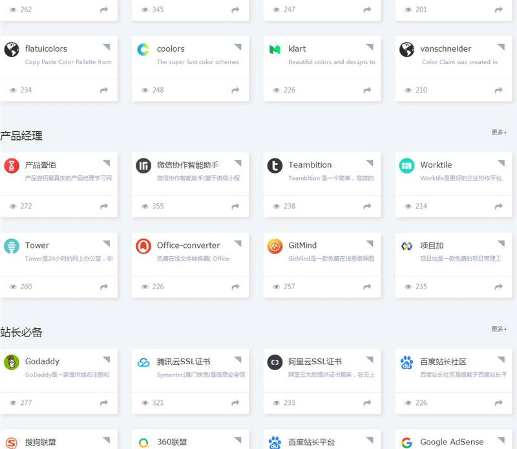Click the klart green logo icon
Screen dimensions: 517x449
click(x=275, y=50)
